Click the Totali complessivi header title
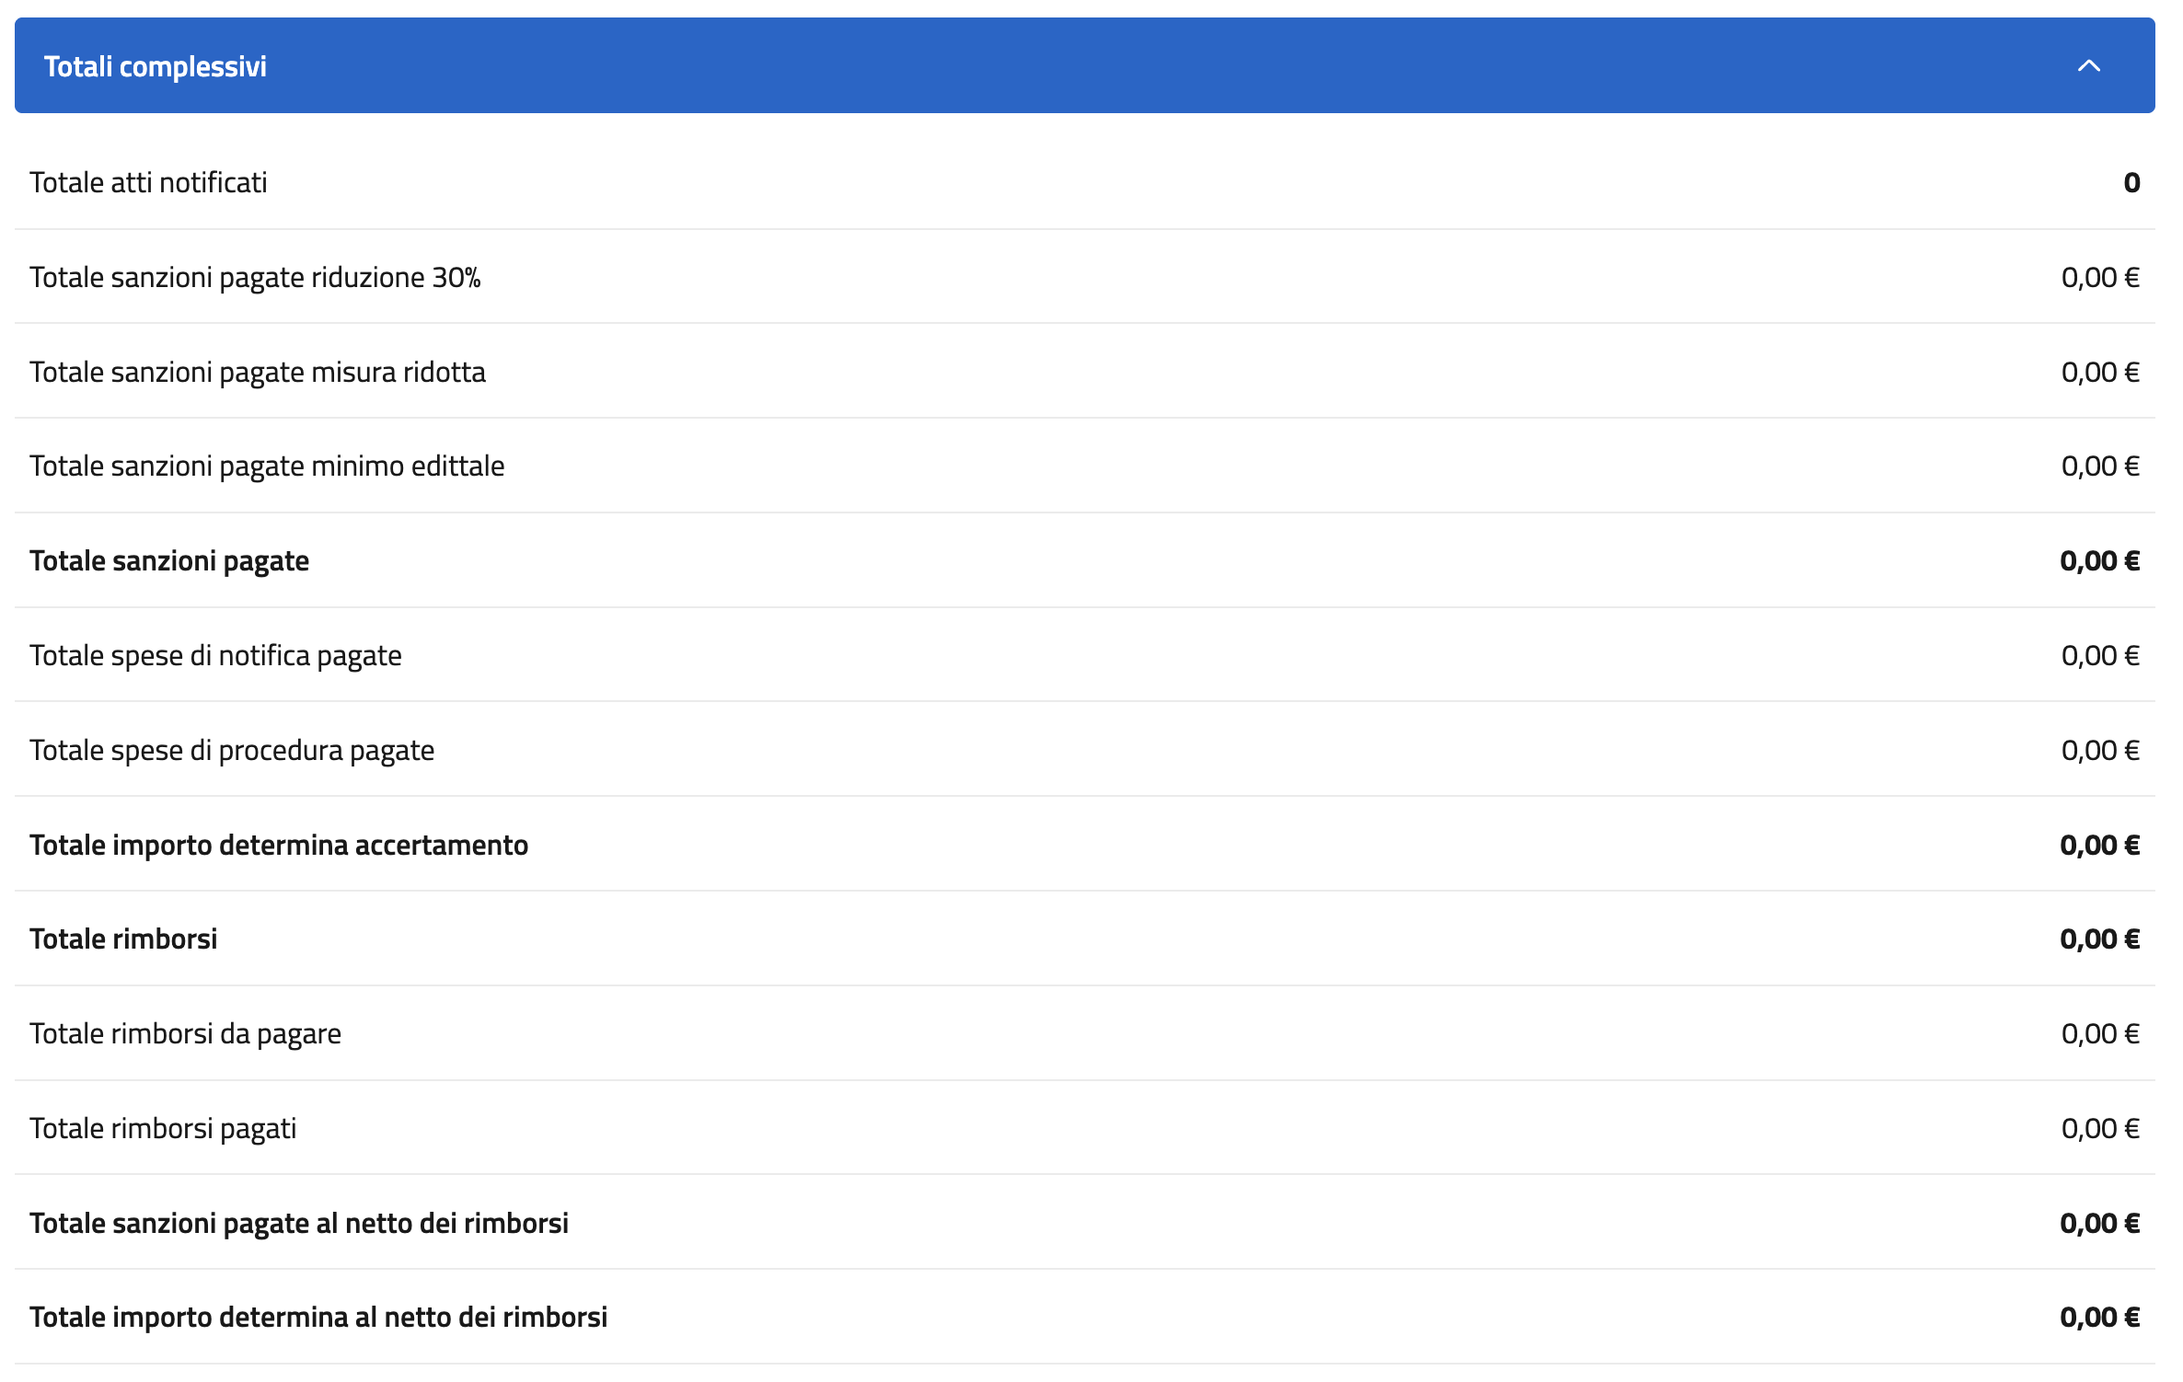The height and width of the screenshot is (1382, 2183). tap(156, 66)
